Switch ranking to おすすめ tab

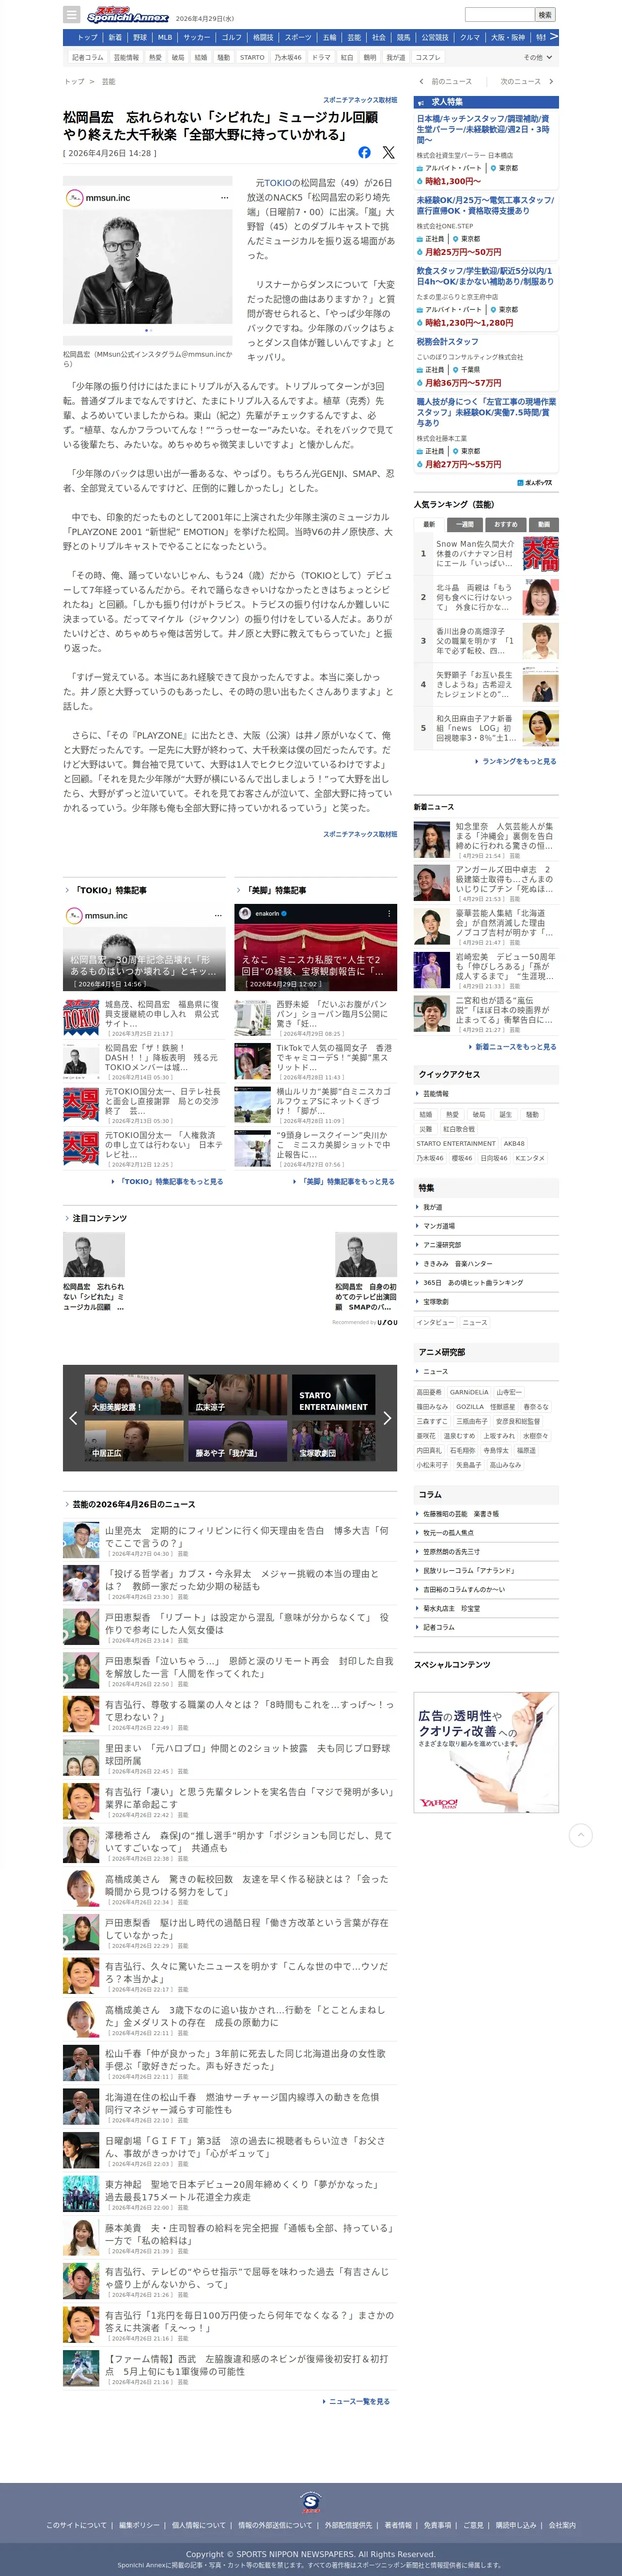coord(506,524)
